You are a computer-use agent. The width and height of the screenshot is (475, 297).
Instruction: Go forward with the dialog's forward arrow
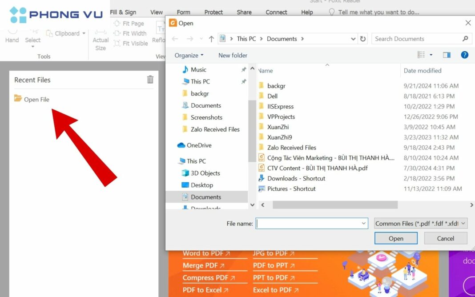[190, 39]
